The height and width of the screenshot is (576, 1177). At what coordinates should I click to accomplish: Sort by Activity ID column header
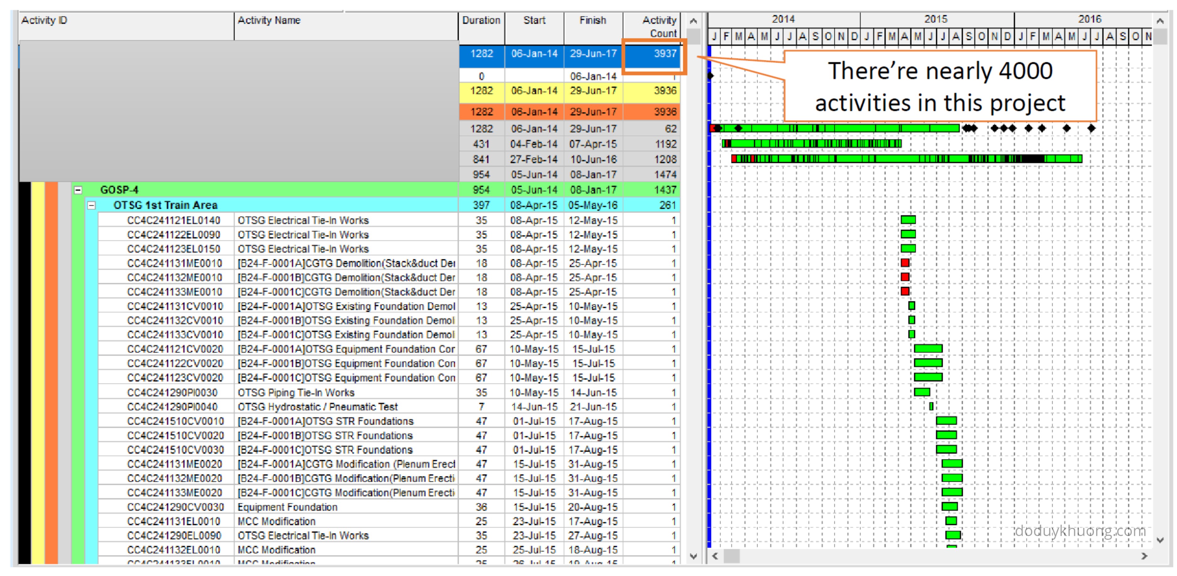click(44, 20)
